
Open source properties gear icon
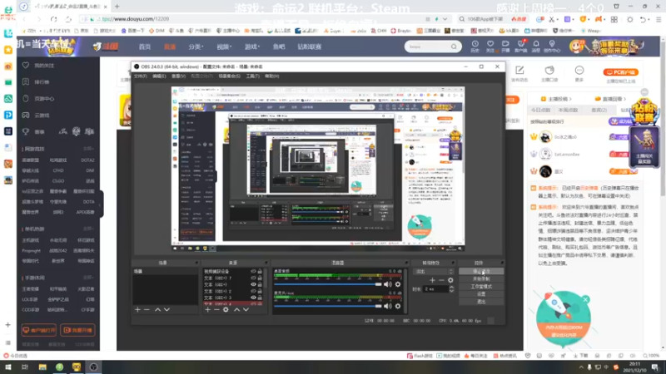[x=226, y=310]
